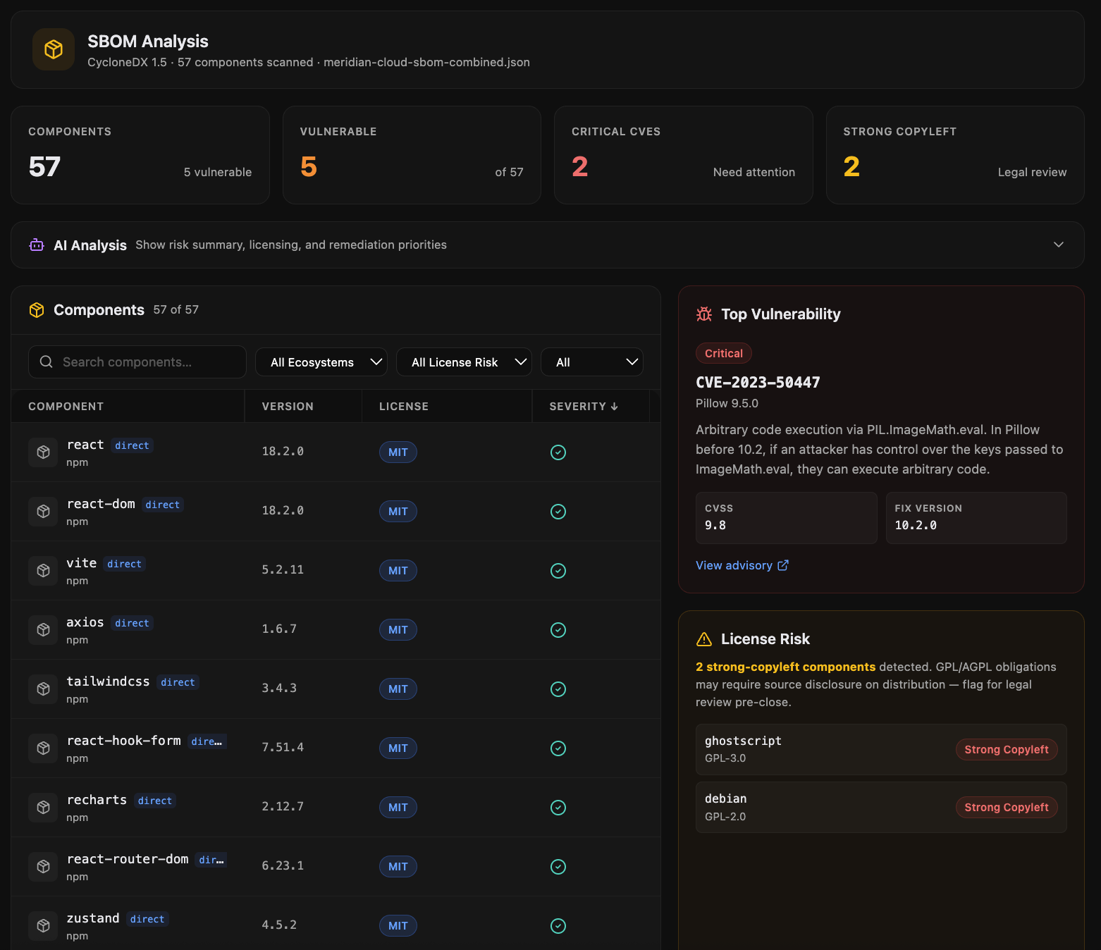The width and height of the screenshot is (1101, 950).
Task: Click the axios row severity checkmark icon
Action: coord(558,630)
